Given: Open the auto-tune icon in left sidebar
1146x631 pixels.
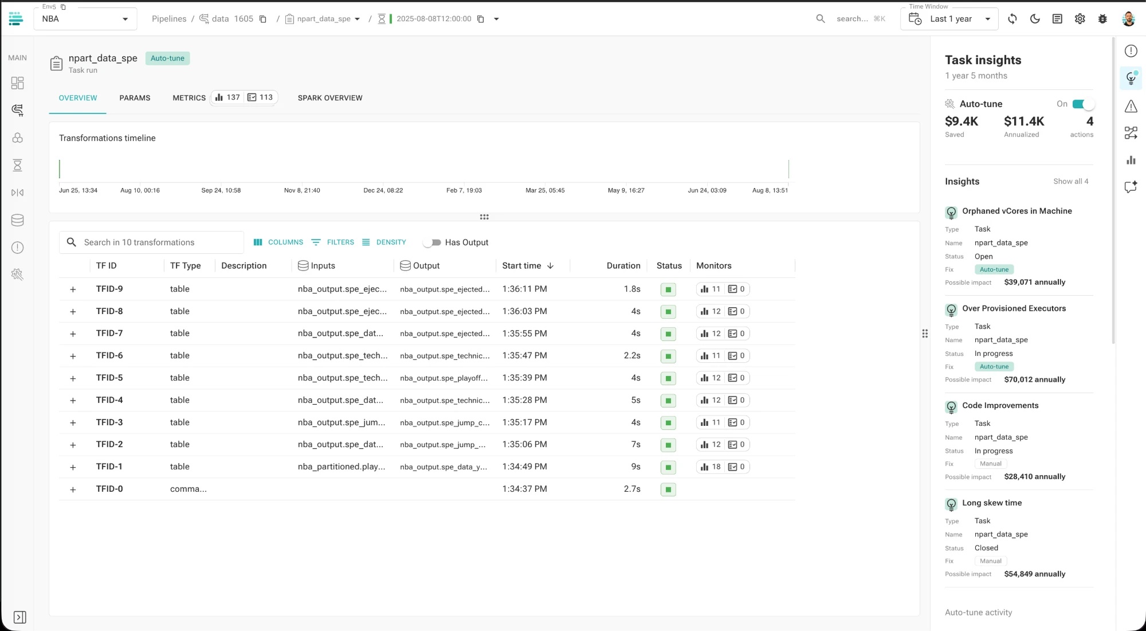Looking at the screenshot, I should pyautogui.click(x=18, y=275).
